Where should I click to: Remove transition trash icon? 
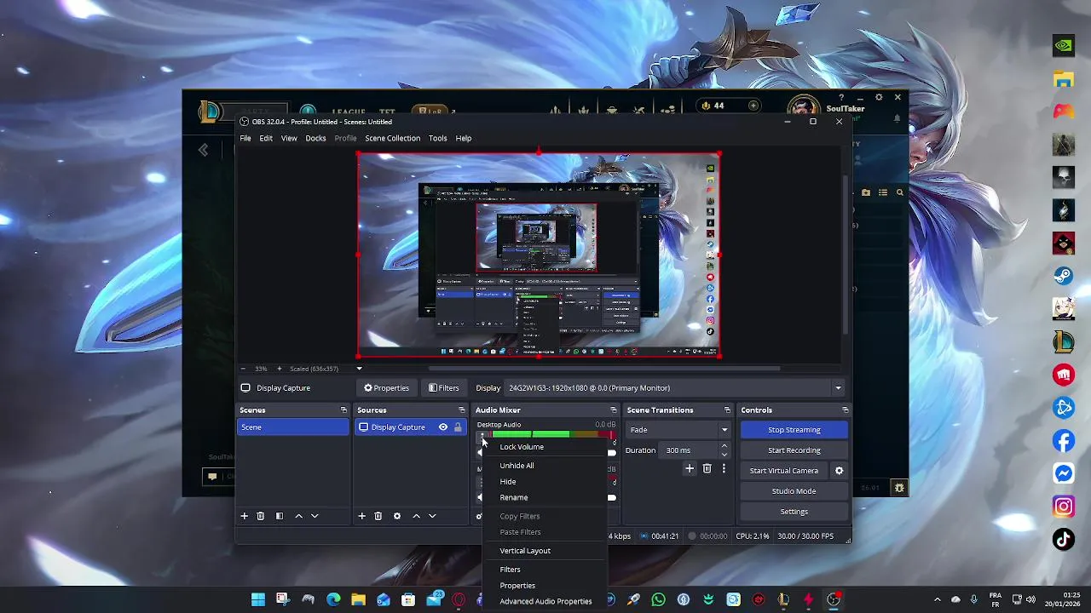[707, 468]
